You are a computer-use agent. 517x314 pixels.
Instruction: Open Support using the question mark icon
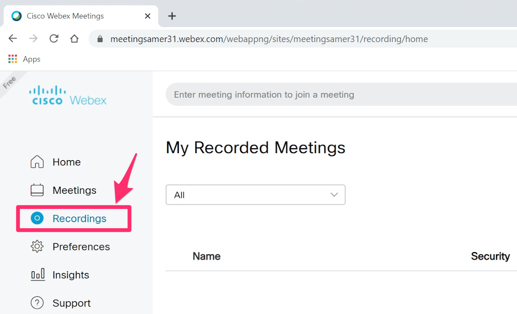point(37,303)
